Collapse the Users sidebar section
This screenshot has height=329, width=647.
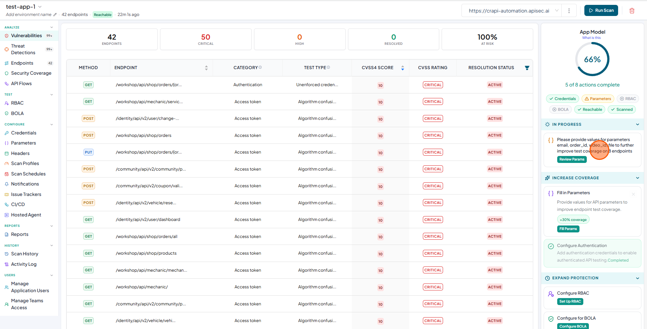(x=52, y=275)
